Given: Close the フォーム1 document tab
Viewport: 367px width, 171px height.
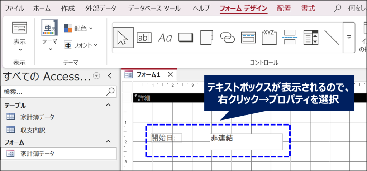Looking at the screenshot, I should 171,74.
